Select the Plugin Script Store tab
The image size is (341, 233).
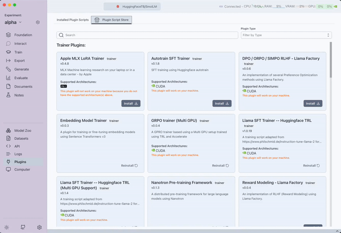pyautogui.click(x=112, y=20)
